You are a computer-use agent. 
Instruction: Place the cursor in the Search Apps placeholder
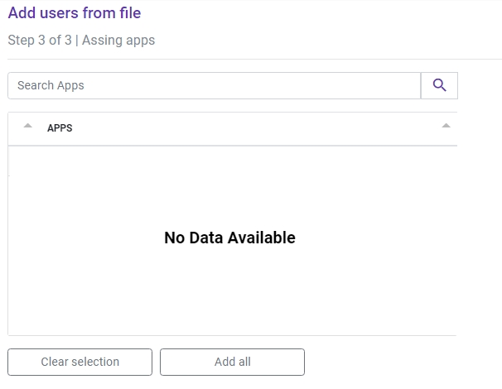pos(51,85)
